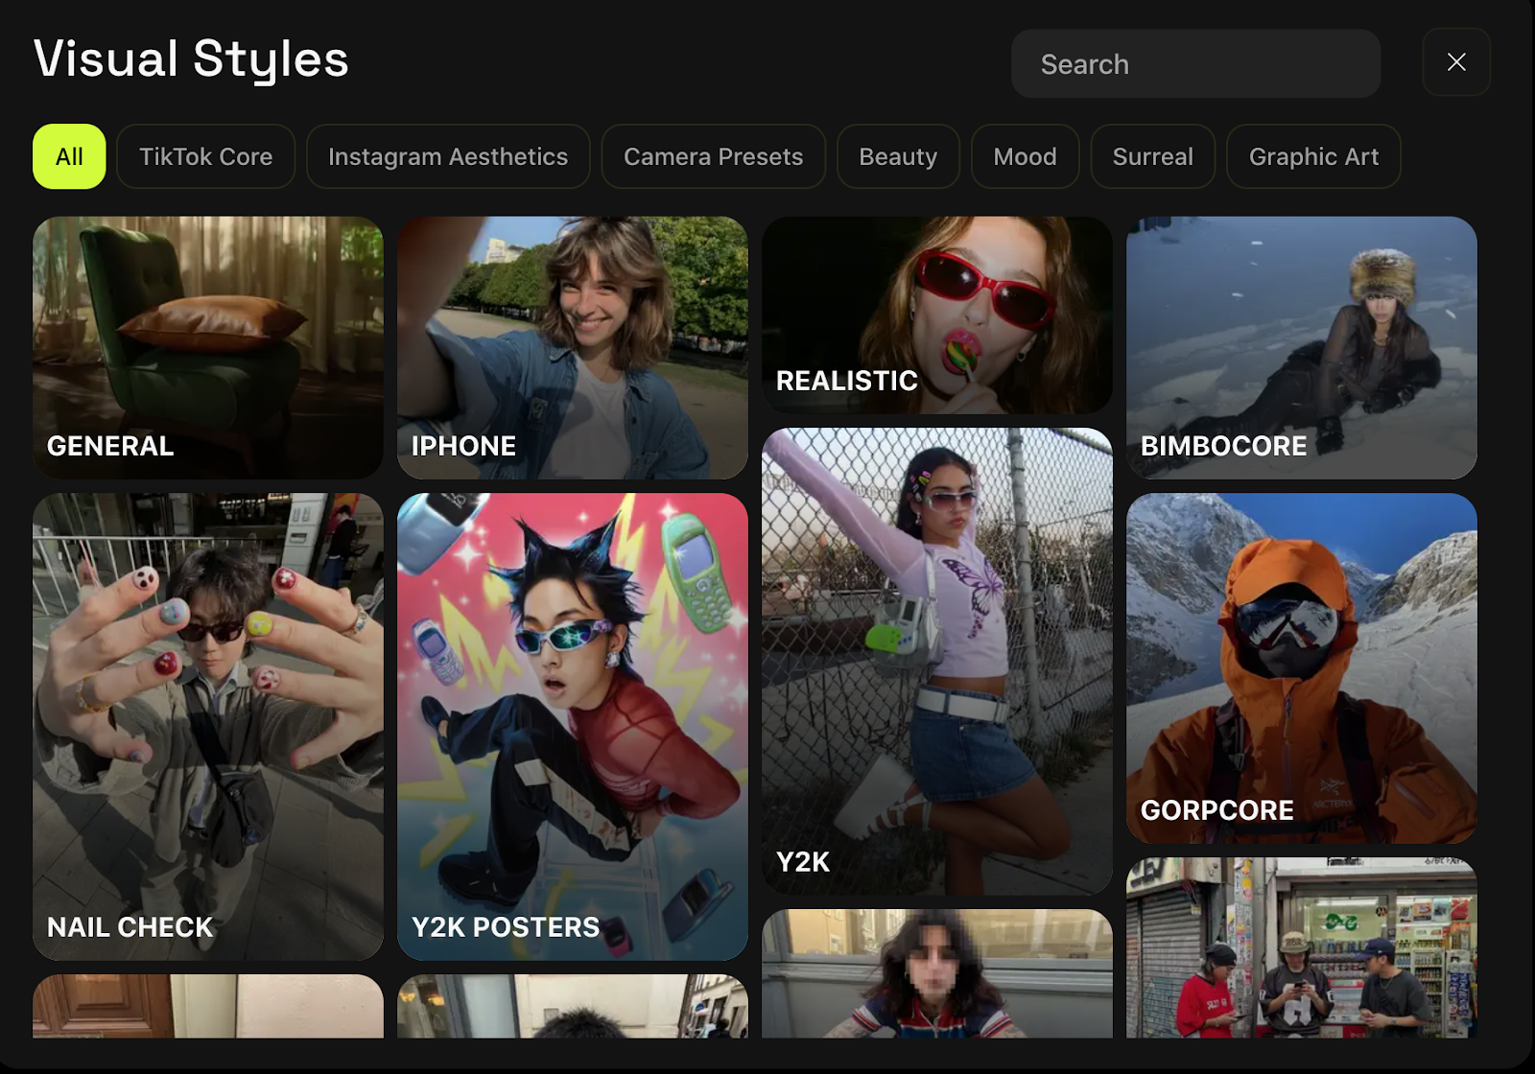The width and height of the screenshot is (1535, 1074).
Task: Open the Instagram Aesthetics tab
Action: click(x=448, y=156)
